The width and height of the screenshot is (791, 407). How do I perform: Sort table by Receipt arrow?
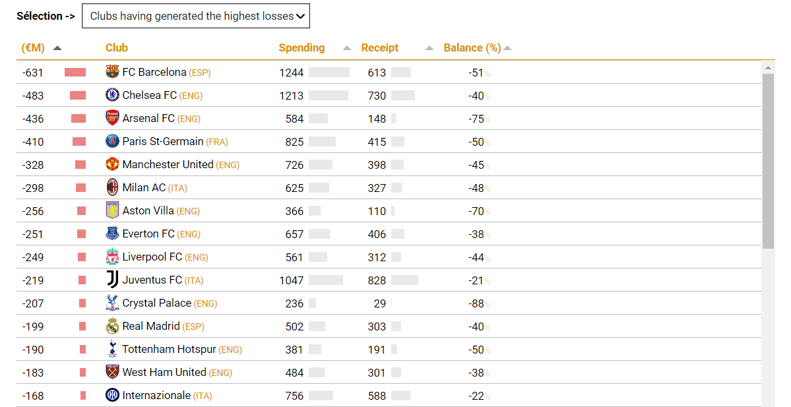click(x=429, y=48)
